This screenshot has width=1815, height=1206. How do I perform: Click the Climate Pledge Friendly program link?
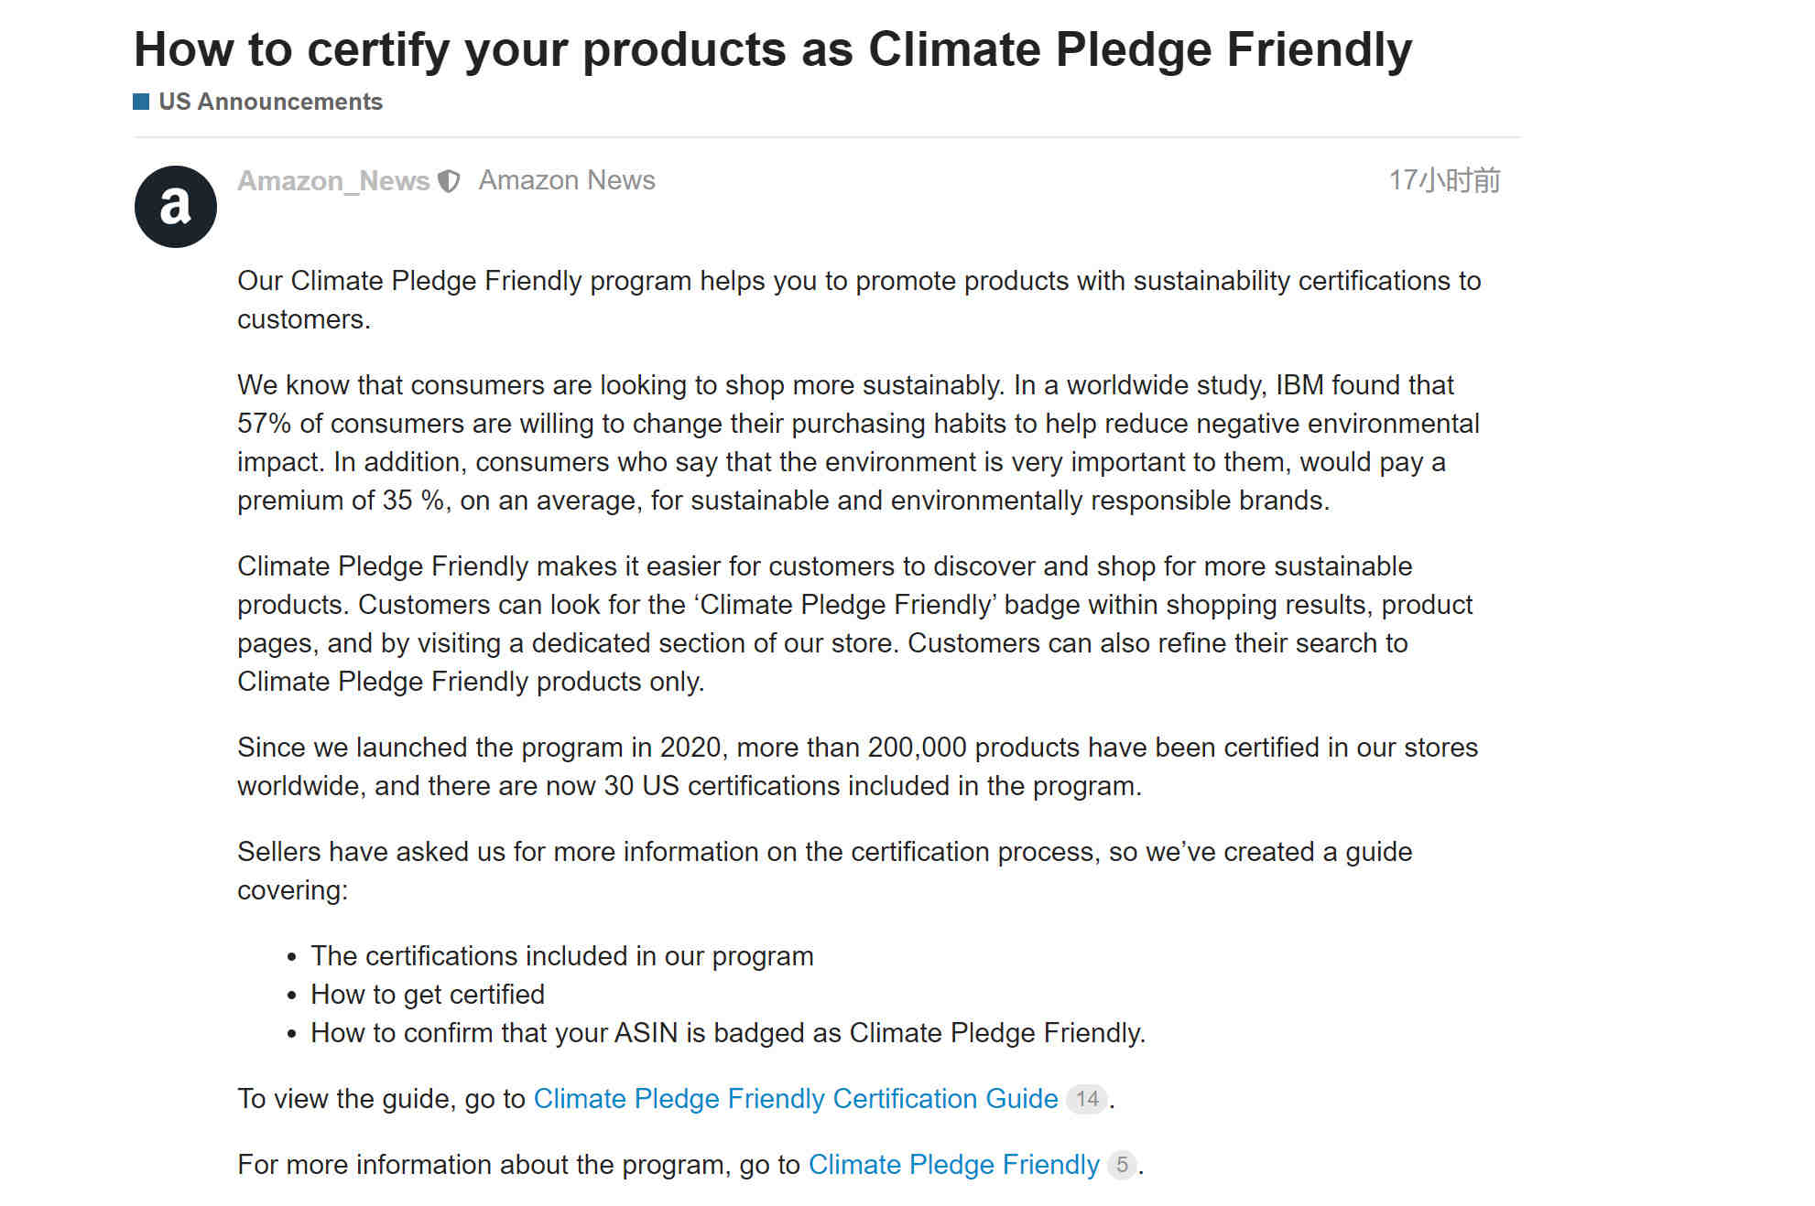953,1164
